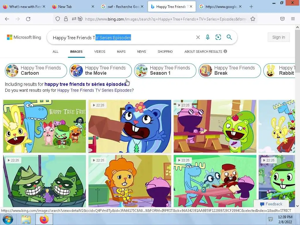Choose 'Happy Tree Friends Break' chip
Screen dimensions: 300x225
(x=230, y=70)
